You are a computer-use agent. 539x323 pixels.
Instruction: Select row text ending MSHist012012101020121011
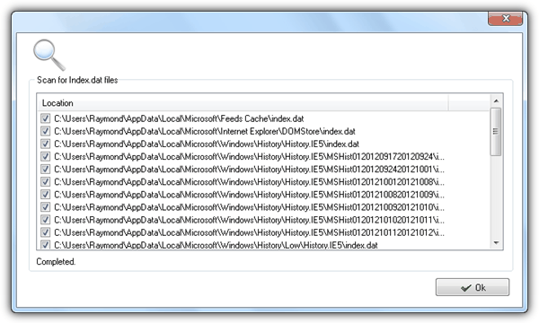point(249,221)
